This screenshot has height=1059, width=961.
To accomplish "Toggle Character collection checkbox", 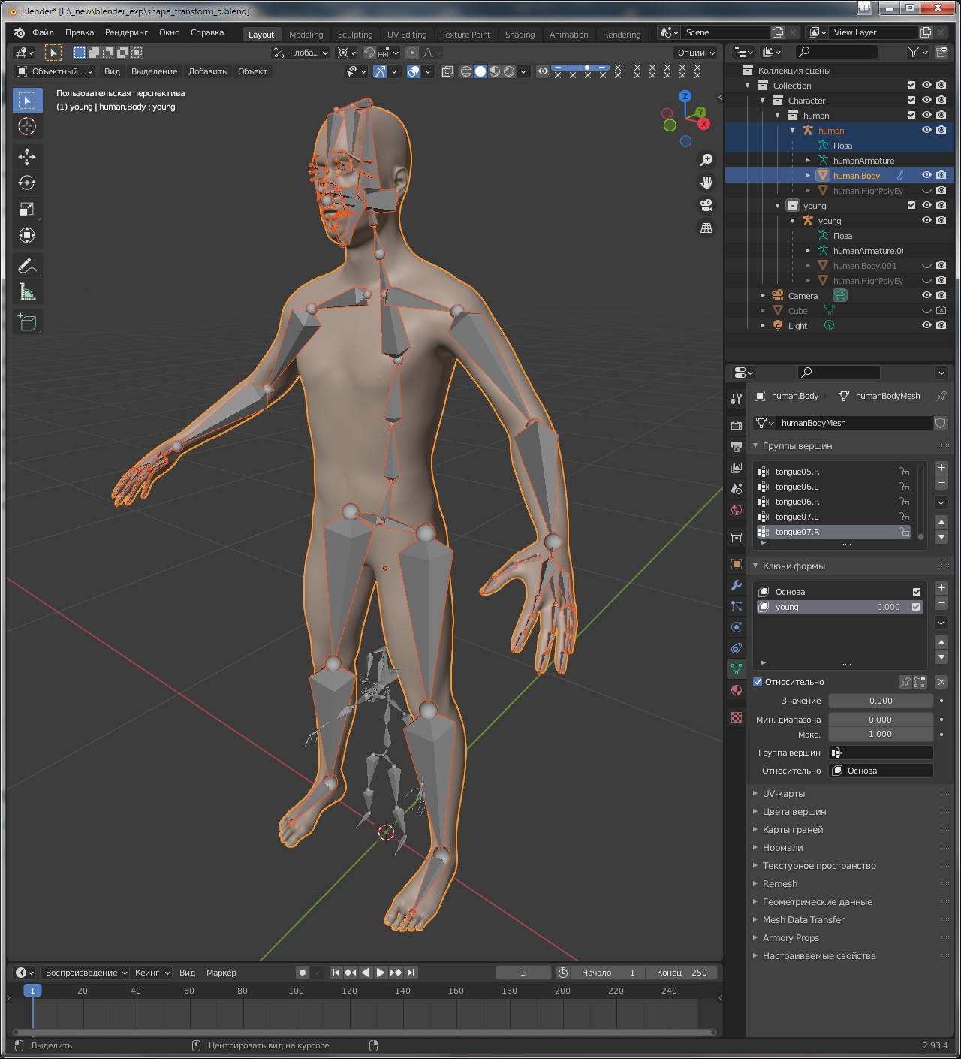I will coord(911,100).
